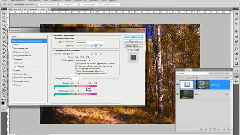Click the add layer mask icon
Image resolution: width=240 pixels, height=135 pixels.
click(210, 129)
